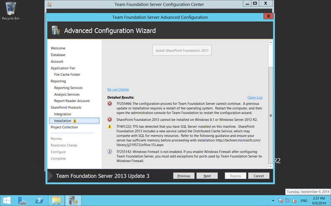This screenshot has height=206, width=331.
Task: Click the scrollbar down arrow in results pane
Action: pos(271,166)
